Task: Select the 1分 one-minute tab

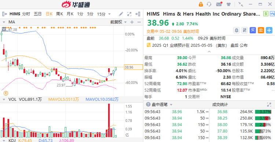Action: 80,14
